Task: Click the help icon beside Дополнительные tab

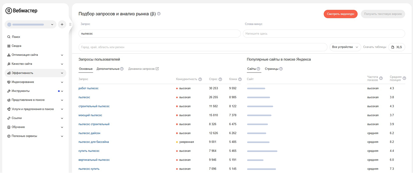Action: (122, 69)
